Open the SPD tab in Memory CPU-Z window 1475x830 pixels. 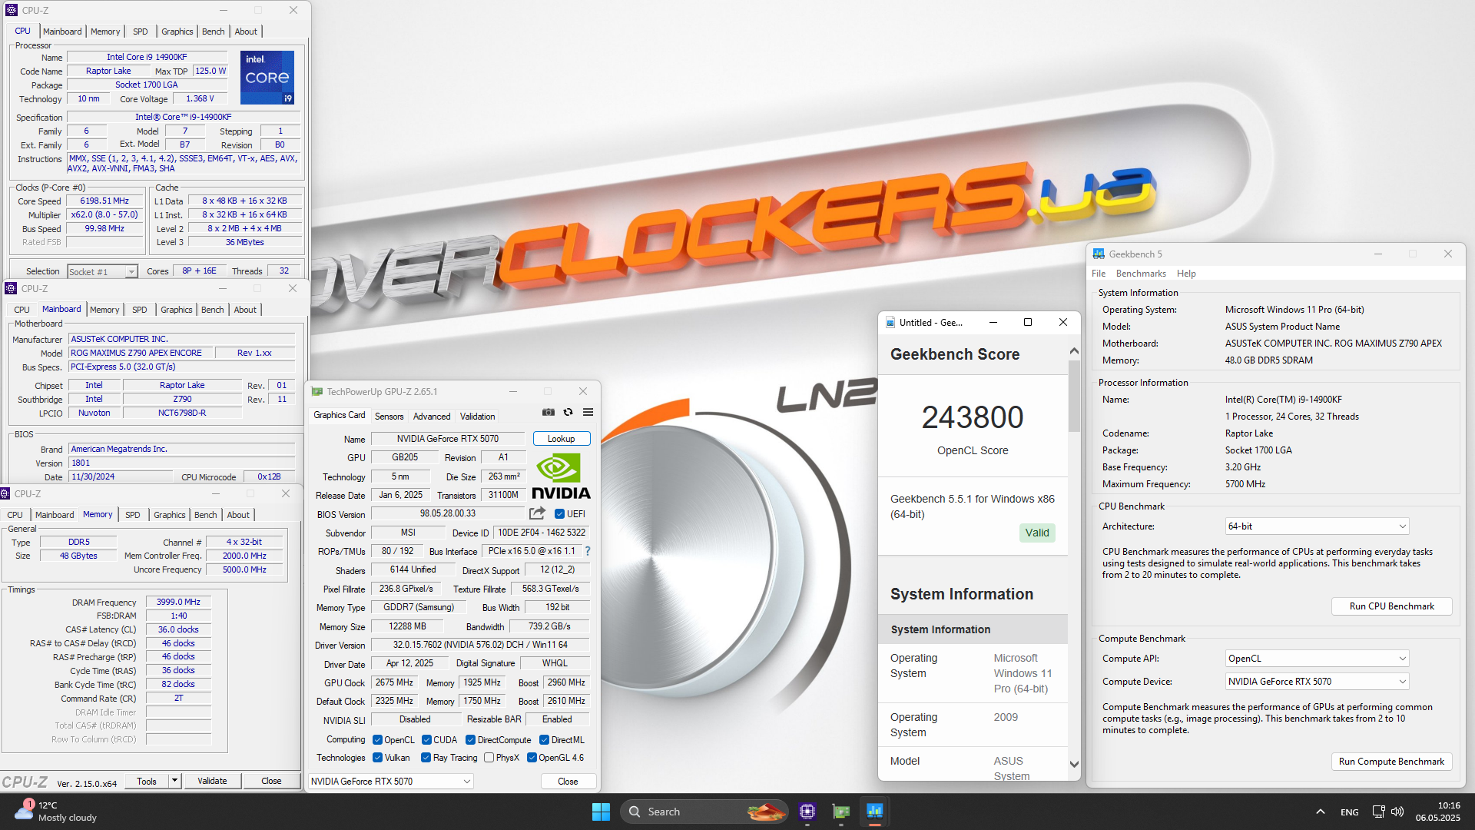pyautogui.click(x=132, y=515)
